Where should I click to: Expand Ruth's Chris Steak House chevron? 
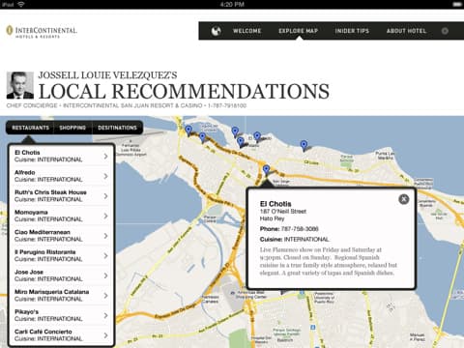coord(105,196)
